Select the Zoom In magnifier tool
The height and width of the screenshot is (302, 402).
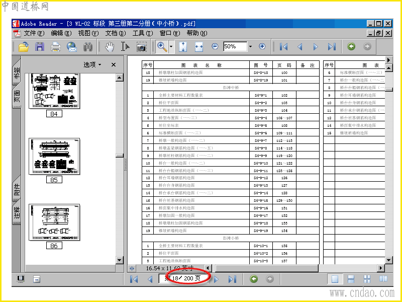162,47
